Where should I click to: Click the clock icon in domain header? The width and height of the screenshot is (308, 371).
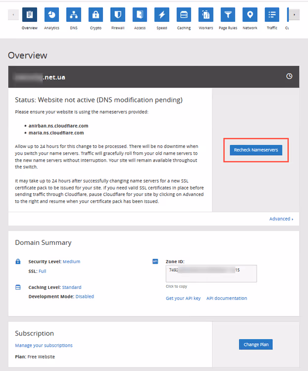pos(289,76)
